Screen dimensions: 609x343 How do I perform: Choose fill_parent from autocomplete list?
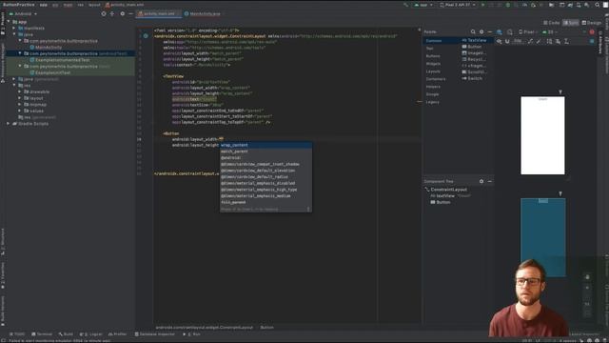[265, 202]
